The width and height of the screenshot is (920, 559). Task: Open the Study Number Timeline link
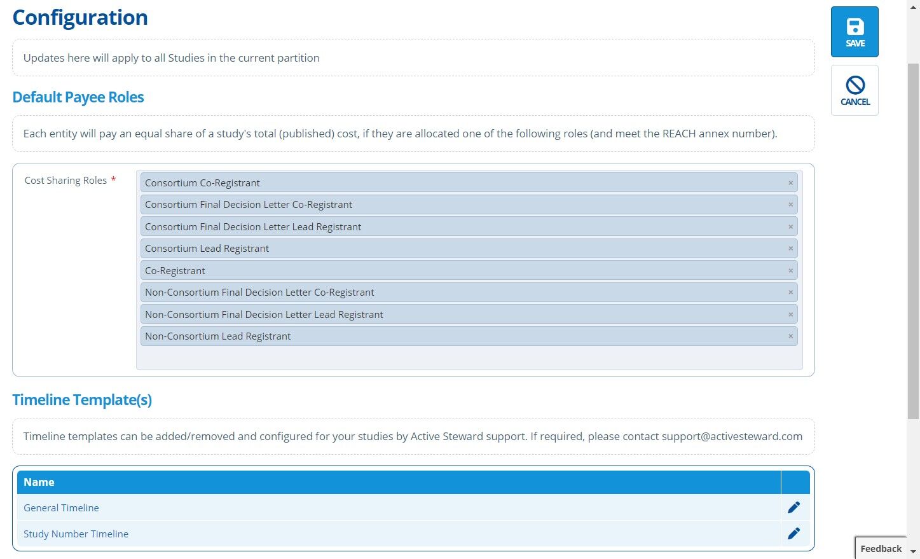(x=76, y=534)
